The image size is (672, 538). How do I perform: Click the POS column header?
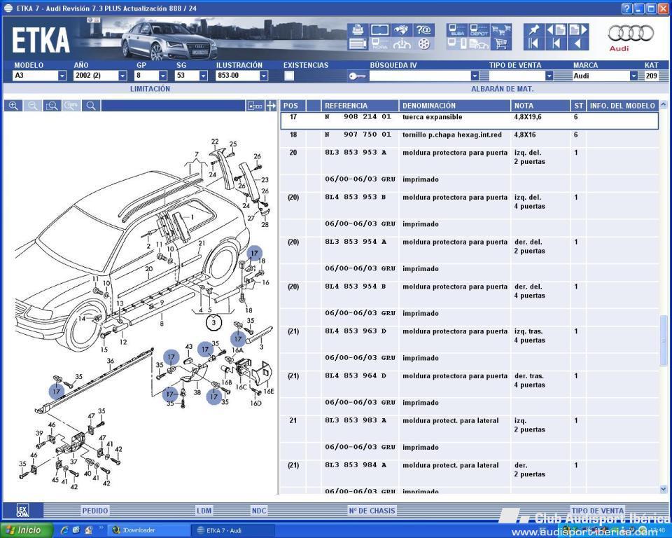(x=293, y=106)
